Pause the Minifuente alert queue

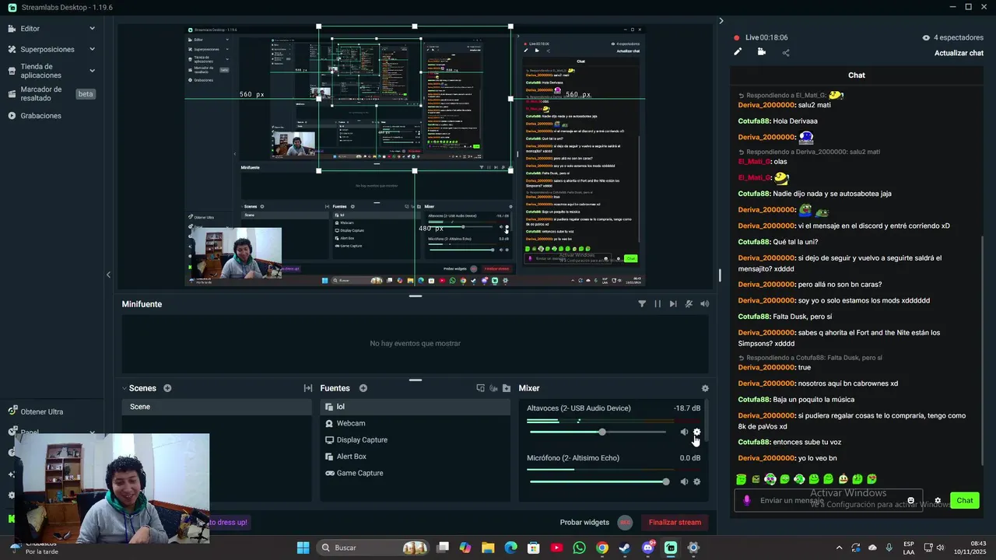658,304
